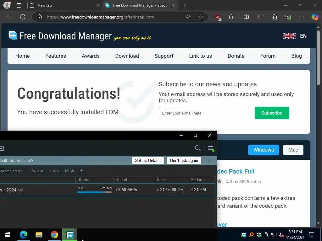Click the e-mail address input field
Screen dimensions: 322x241
point(207,113)
